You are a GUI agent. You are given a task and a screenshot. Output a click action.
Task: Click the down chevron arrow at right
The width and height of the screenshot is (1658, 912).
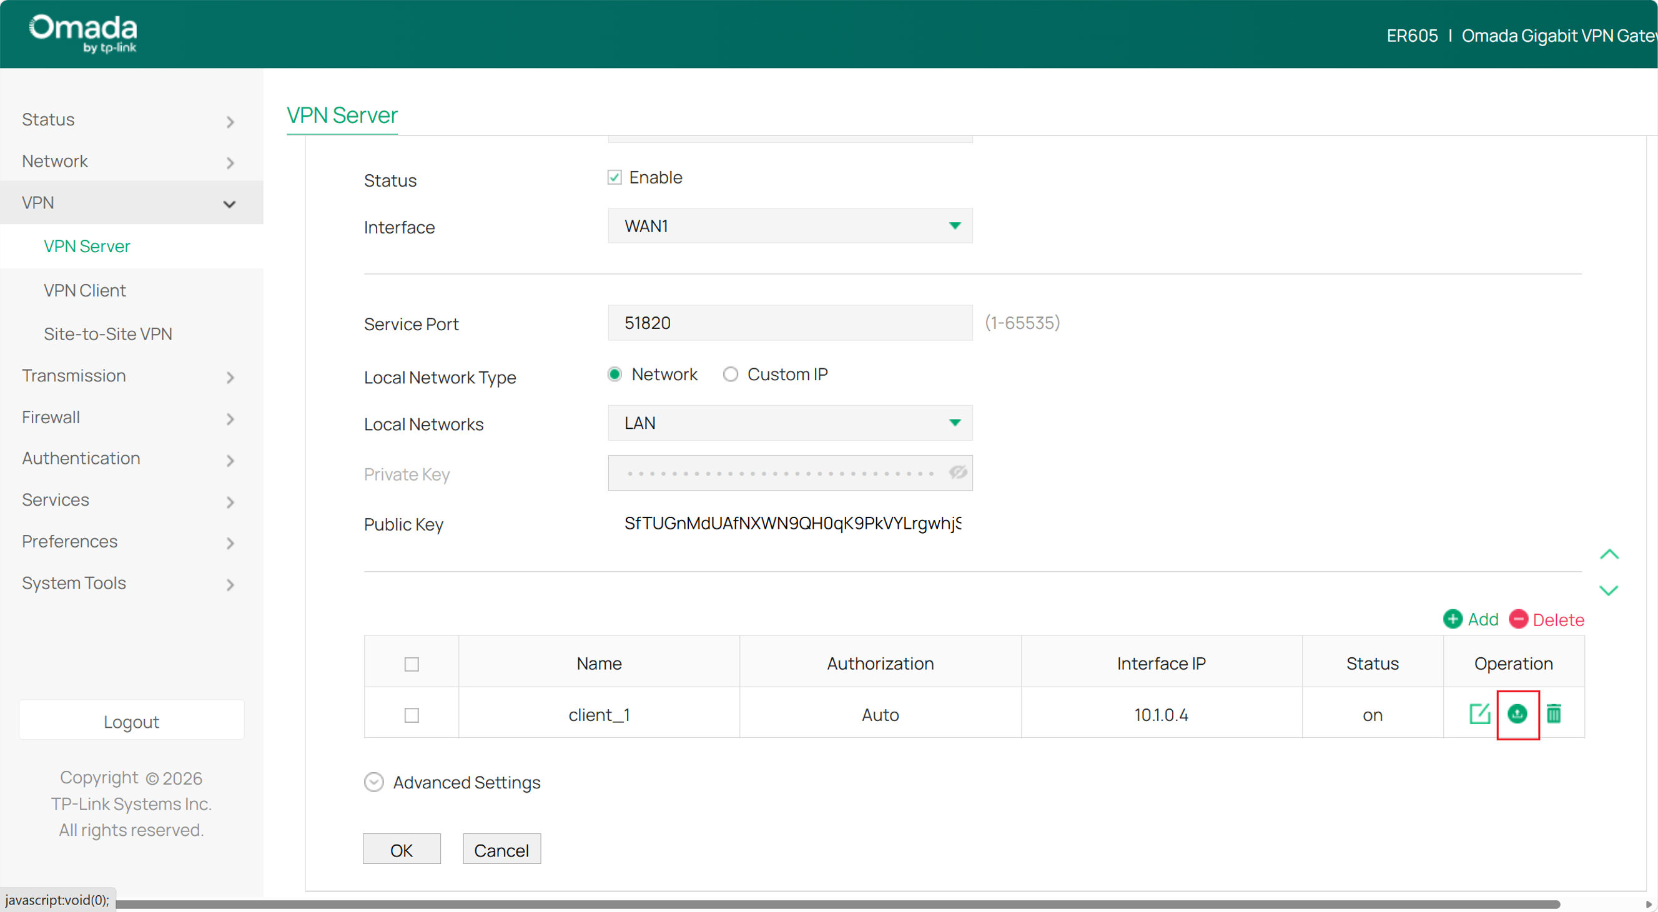(1609, 591)
